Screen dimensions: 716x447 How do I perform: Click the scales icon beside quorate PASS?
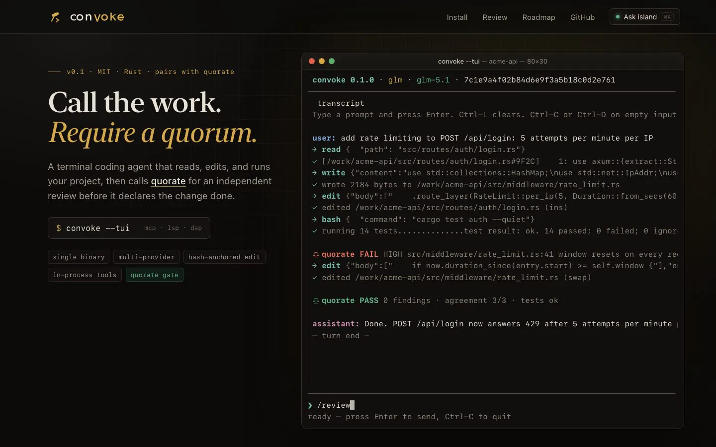pyautogui.click(x=315, y=300)
